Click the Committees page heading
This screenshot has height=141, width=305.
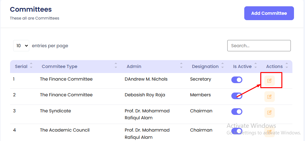31,9
